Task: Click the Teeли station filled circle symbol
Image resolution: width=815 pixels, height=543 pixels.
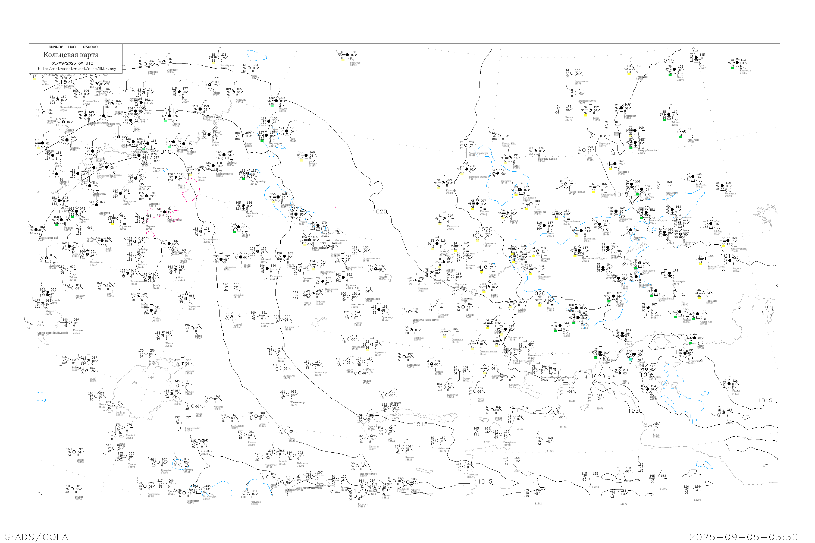Action: tap(622, 333)
